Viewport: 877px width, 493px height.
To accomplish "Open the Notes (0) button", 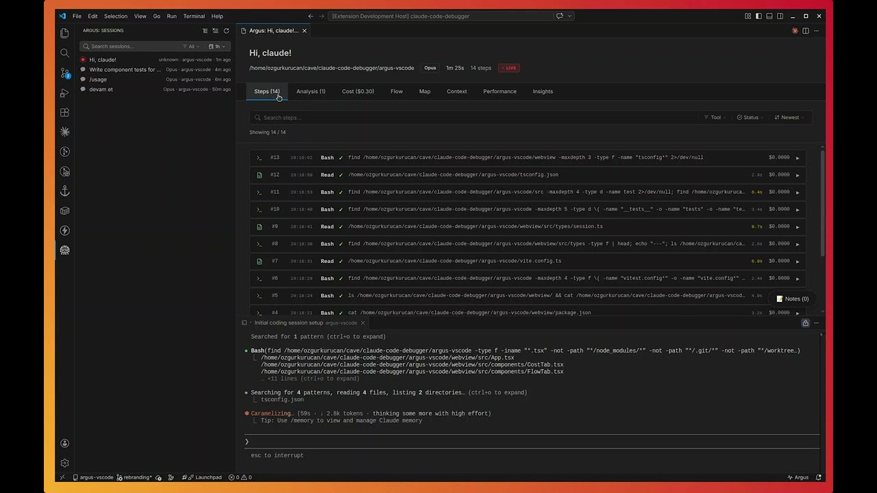I will (x=792, y=299).
